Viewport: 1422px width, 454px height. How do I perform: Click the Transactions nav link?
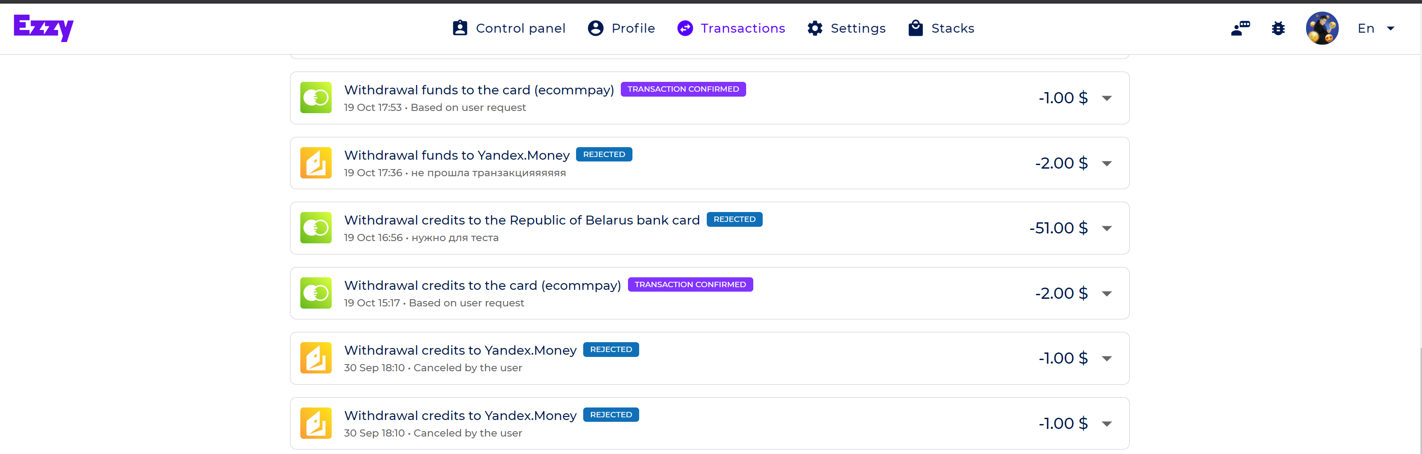coord(731,28)
